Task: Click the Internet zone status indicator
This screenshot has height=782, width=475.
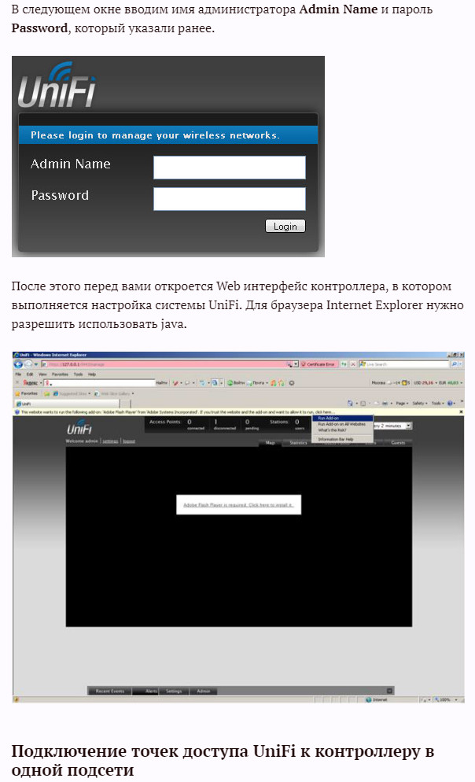Action: point(377,699)
